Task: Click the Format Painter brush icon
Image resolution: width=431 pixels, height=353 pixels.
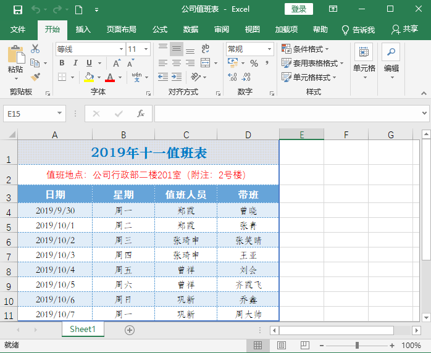Action: tap(35, 77)
